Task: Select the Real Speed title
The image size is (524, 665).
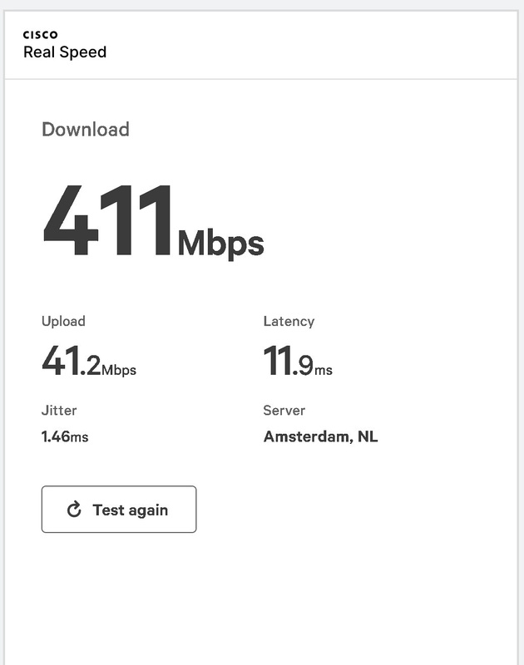Action: tap(65, 52)
